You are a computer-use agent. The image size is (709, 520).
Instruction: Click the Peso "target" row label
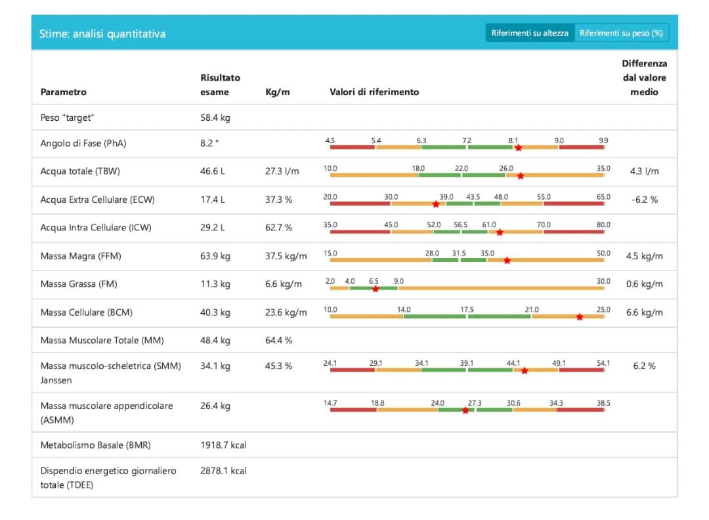tap(68, 118)
